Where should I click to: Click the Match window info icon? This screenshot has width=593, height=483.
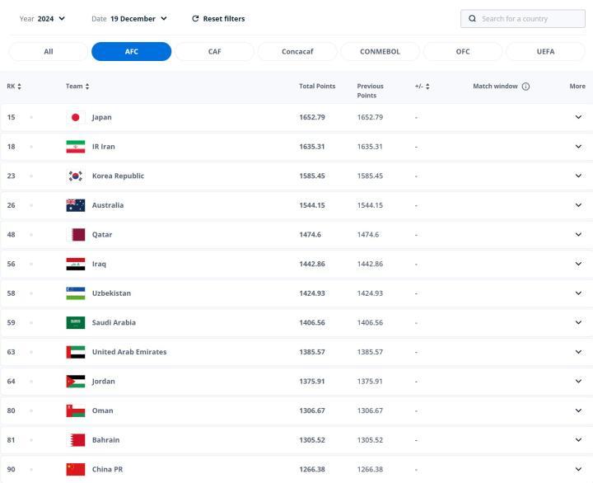pyautogui.click(x=525, y=87)
